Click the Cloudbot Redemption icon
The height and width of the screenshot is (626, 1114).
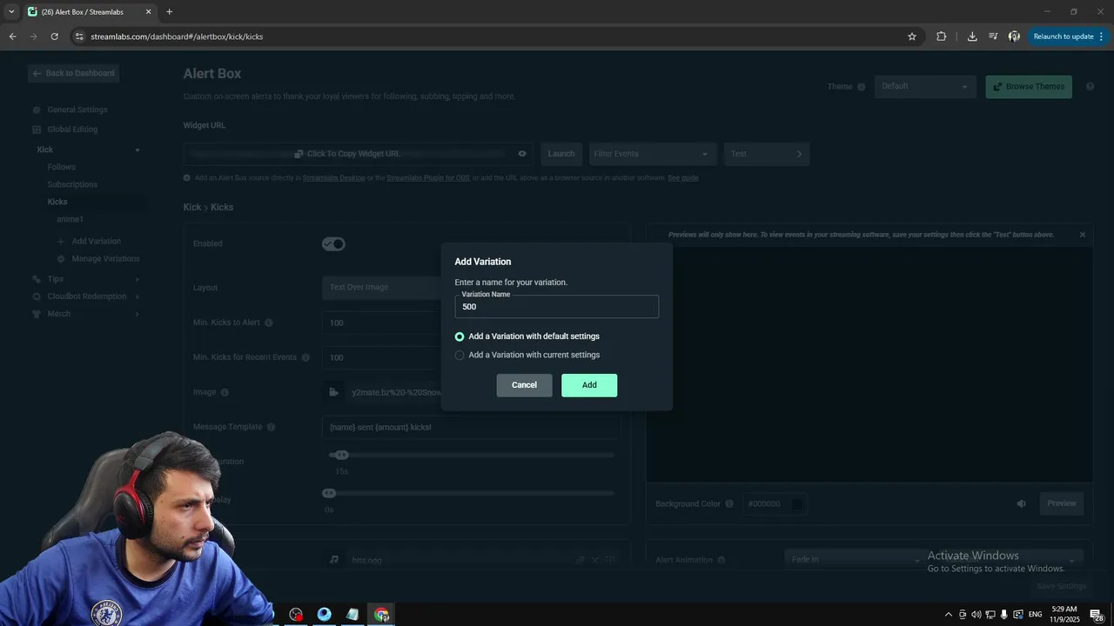click(x=37, y=296)
